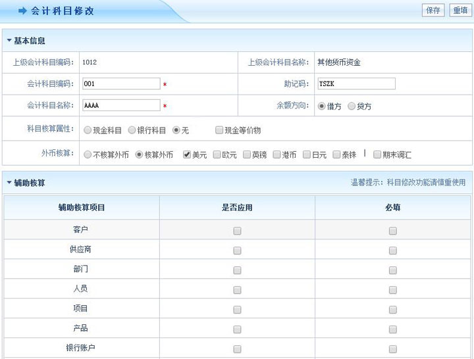Check 是否应用 for the 部门 row
The height and width of the screenshot is (359, 474).
[x=237, y=270]
